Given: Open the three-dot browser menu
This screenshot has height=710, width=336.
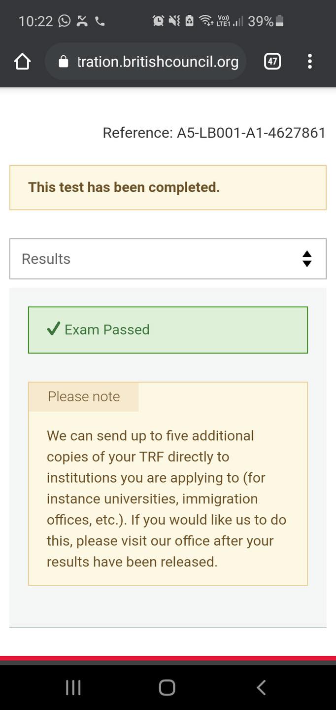Looking at the screenshot, I should tap(309, 62).
